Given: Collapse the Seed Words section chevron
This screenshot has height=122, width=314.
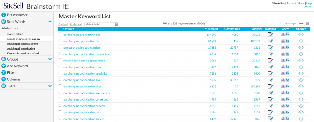Looking at the screenshot, I should click(x=50, y=22).
